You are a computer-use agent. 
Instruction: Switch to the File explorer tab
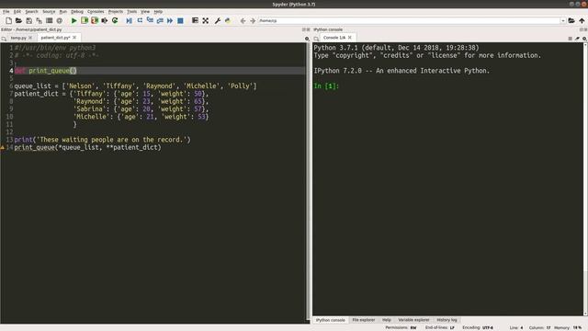(364, 320)
